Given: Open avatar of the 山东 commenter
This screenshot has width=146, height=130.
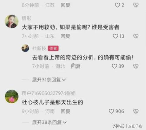Looking at the screenshot, I should click(x=12, y=21).
